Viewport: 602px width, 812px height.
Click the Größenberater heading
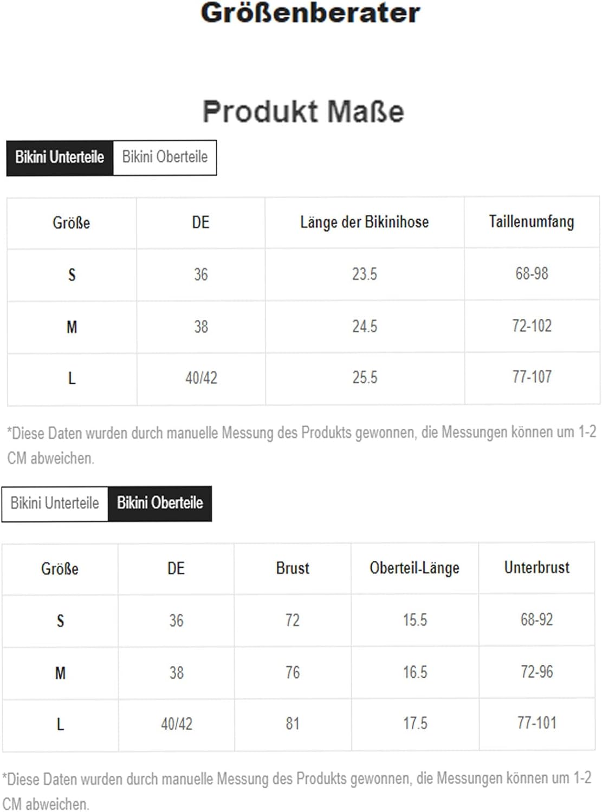click(310, 13)
